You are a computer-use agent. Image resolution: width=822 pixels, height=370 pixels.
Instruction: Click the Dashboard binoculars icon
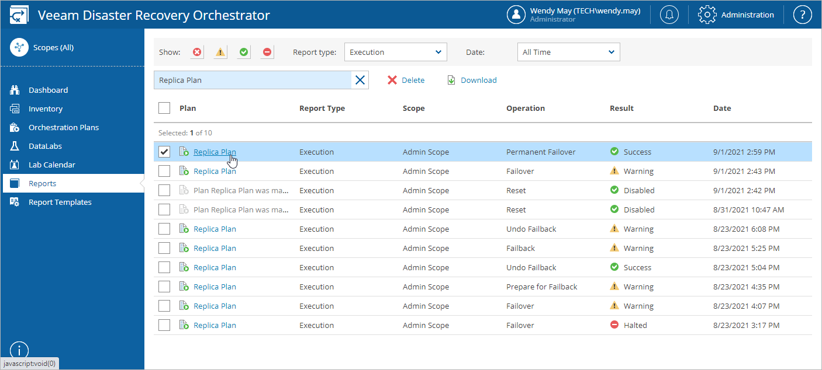click(x=16, y=90)
